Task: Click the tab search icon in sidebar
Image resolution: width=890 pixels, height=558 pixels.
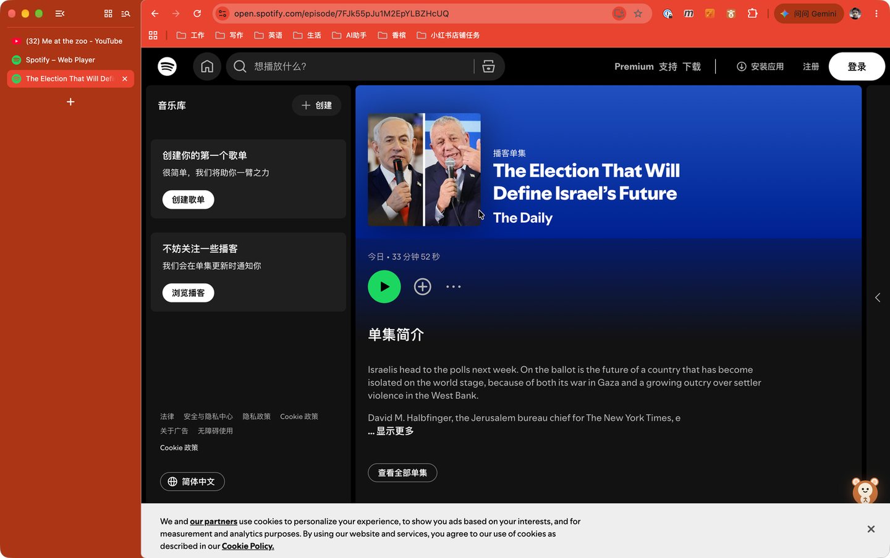Action: (125, 14)
